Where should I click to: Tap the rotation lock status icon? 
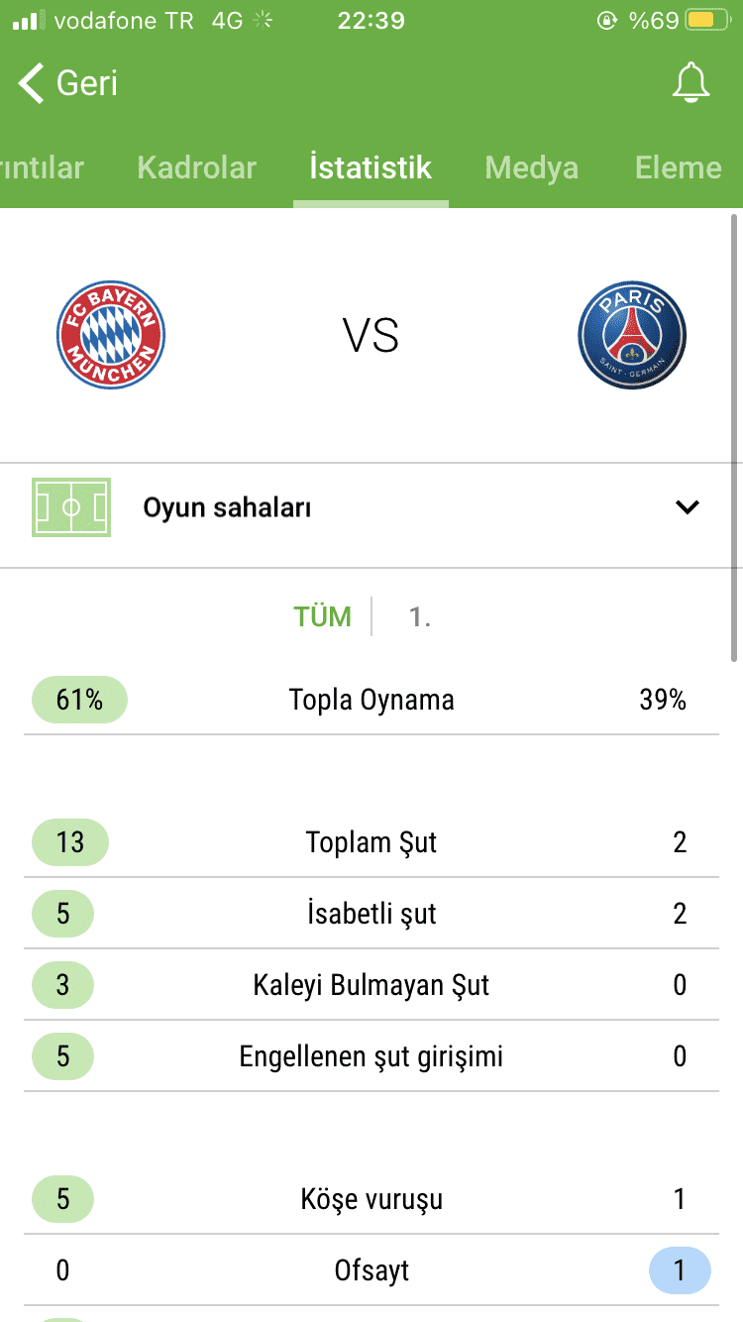[x=607, y=21]
